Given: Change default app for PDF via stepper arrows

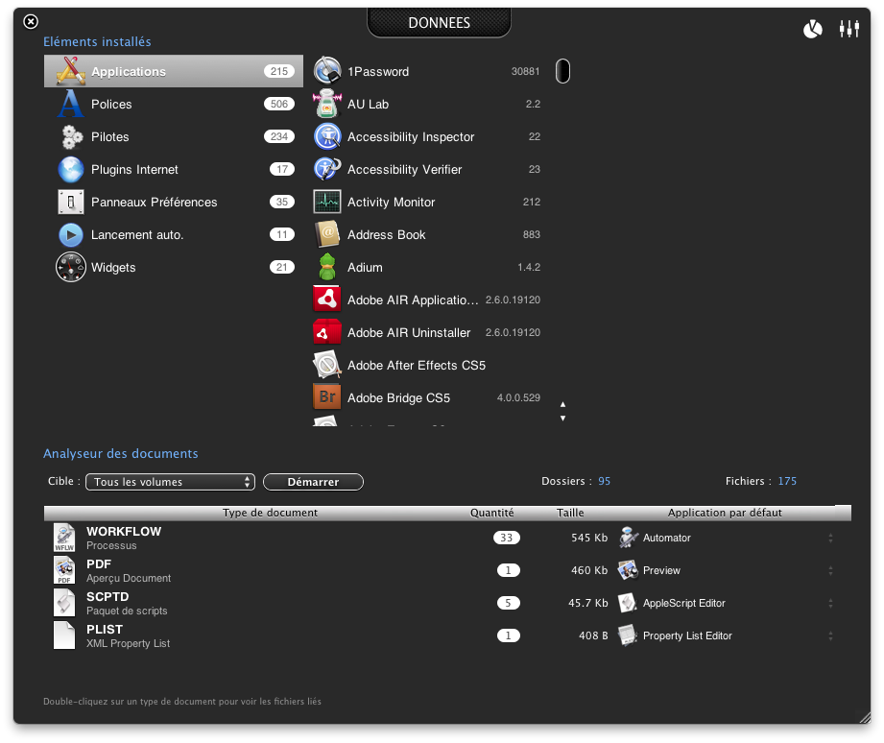Looking at the screenshot, I should (x=830, y=570).
